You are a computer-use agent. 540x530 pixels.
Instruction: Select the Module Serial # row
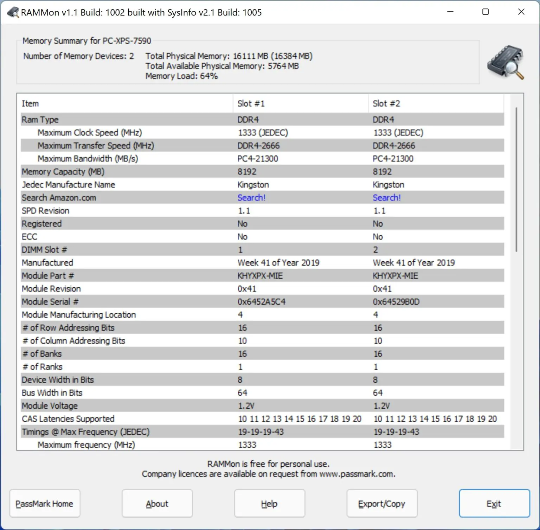click(50, 302)
